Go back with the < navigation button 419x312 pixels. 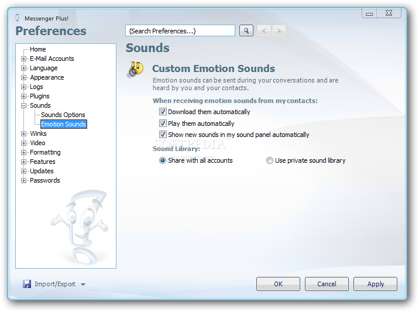pyautogui.click(x=264, y=31)
